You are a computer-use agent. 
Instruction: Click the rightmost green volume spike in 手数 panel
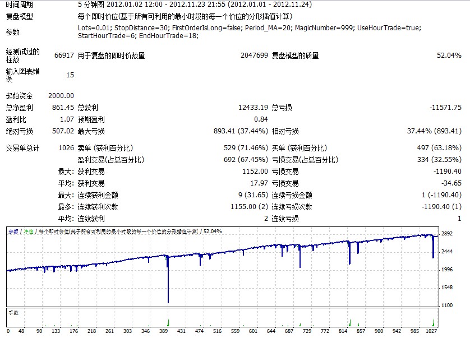tap(433, 322)
